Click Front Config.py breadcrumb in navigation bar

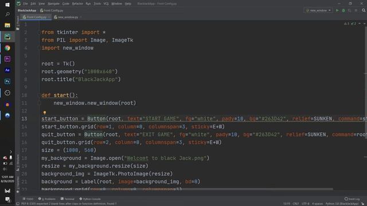(x=52, y=10)
